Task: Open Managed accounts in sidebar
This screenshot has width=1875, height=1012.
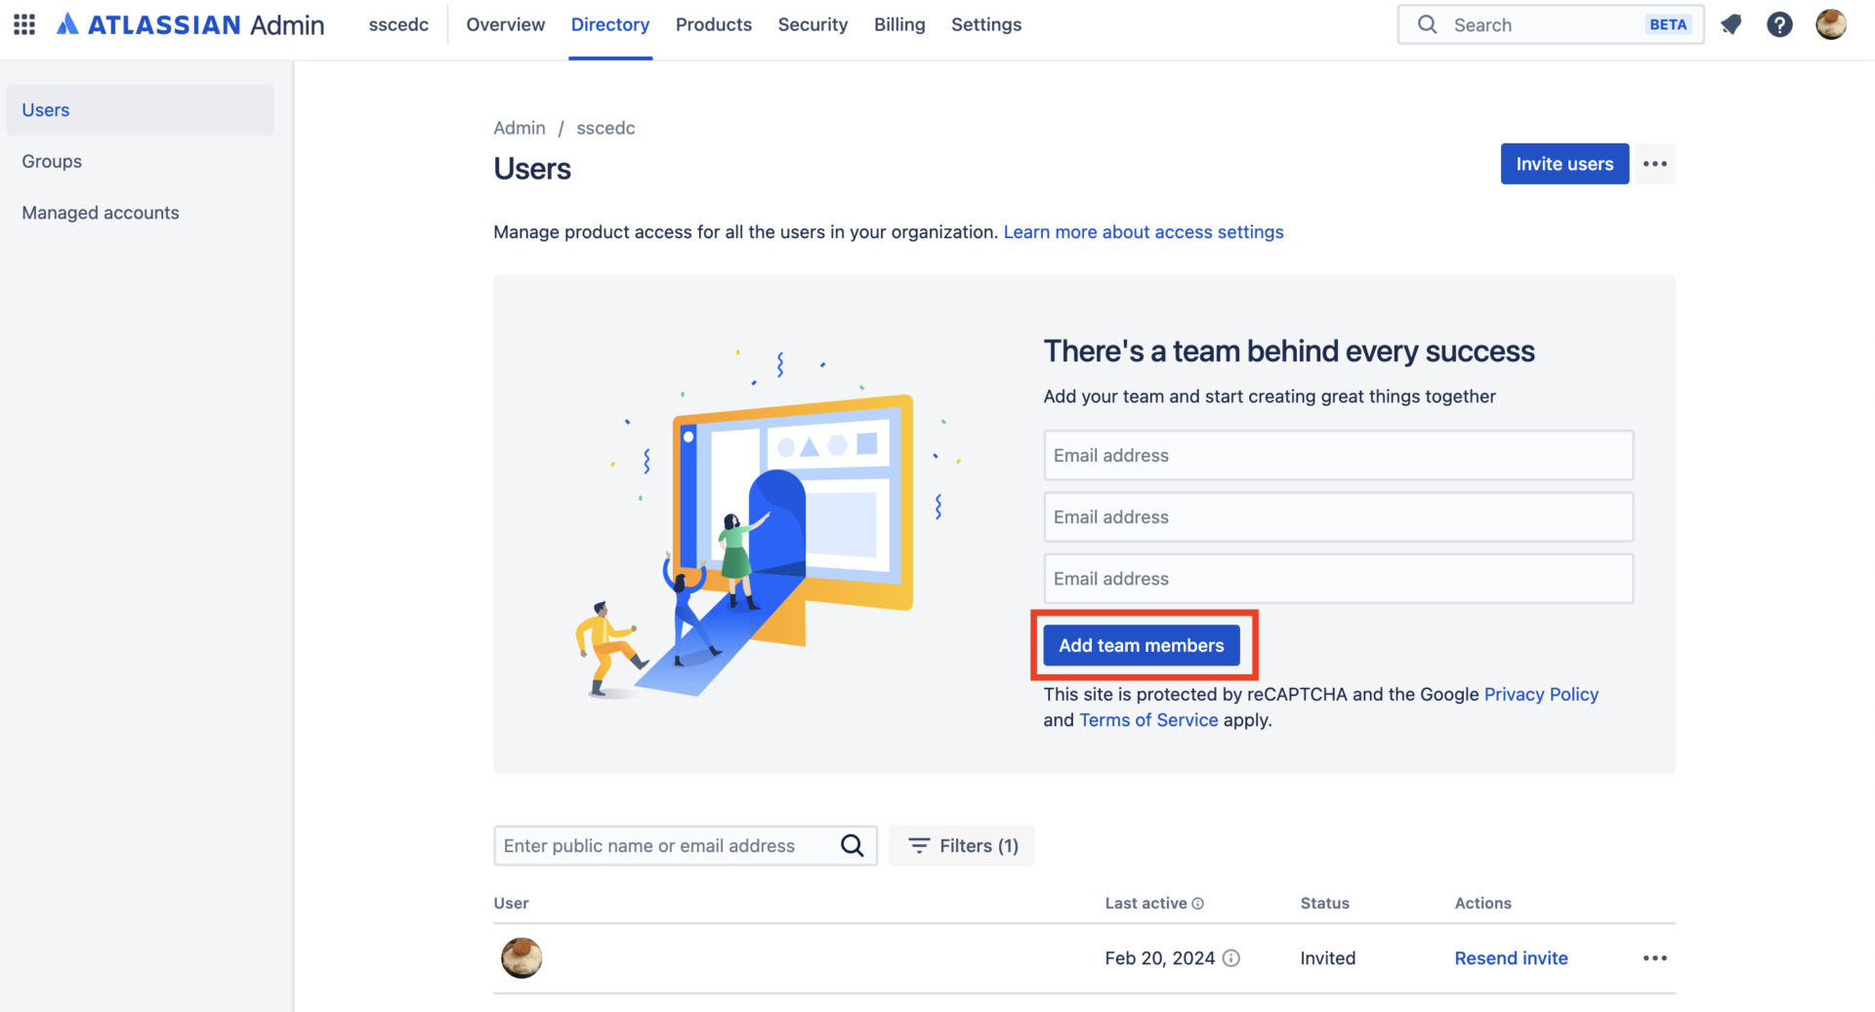Action: 101,213
